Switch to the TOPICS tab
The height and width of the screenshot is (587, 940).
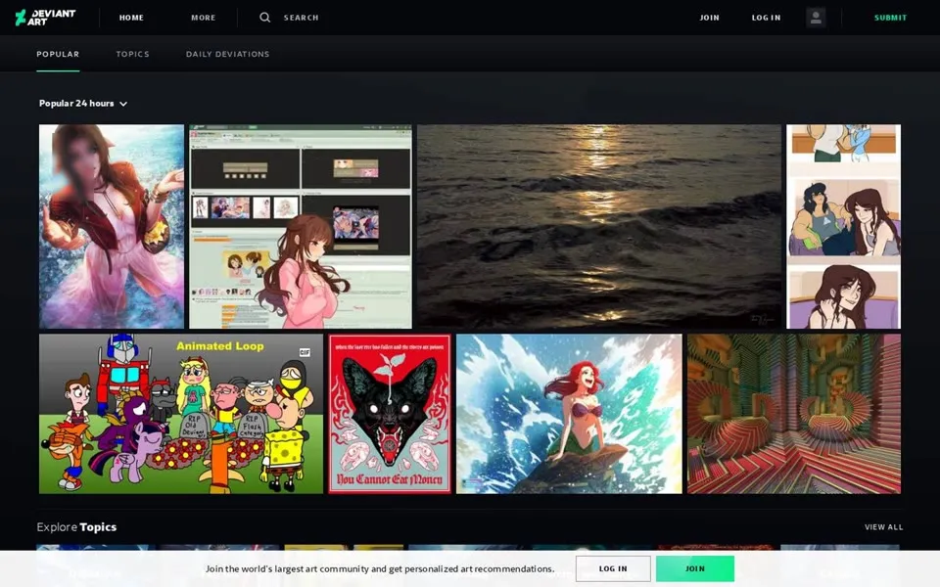tap(132, 54)
